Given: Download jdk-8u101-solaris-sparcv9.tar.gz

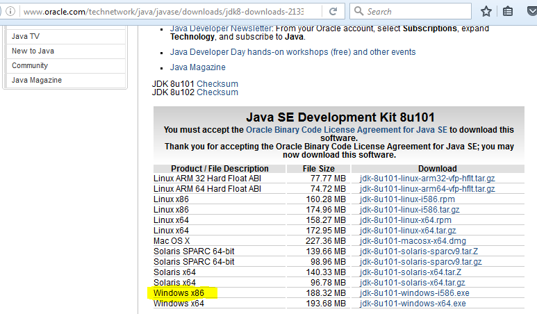Looking at the screenshot, I should (420, 262).
